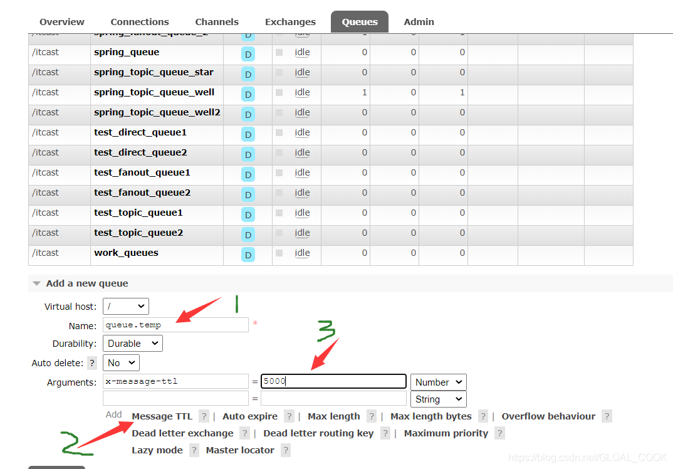Open the help icon for Dead letter exchange
Viewport: 673px width, 469px height.
coord(244,433)
